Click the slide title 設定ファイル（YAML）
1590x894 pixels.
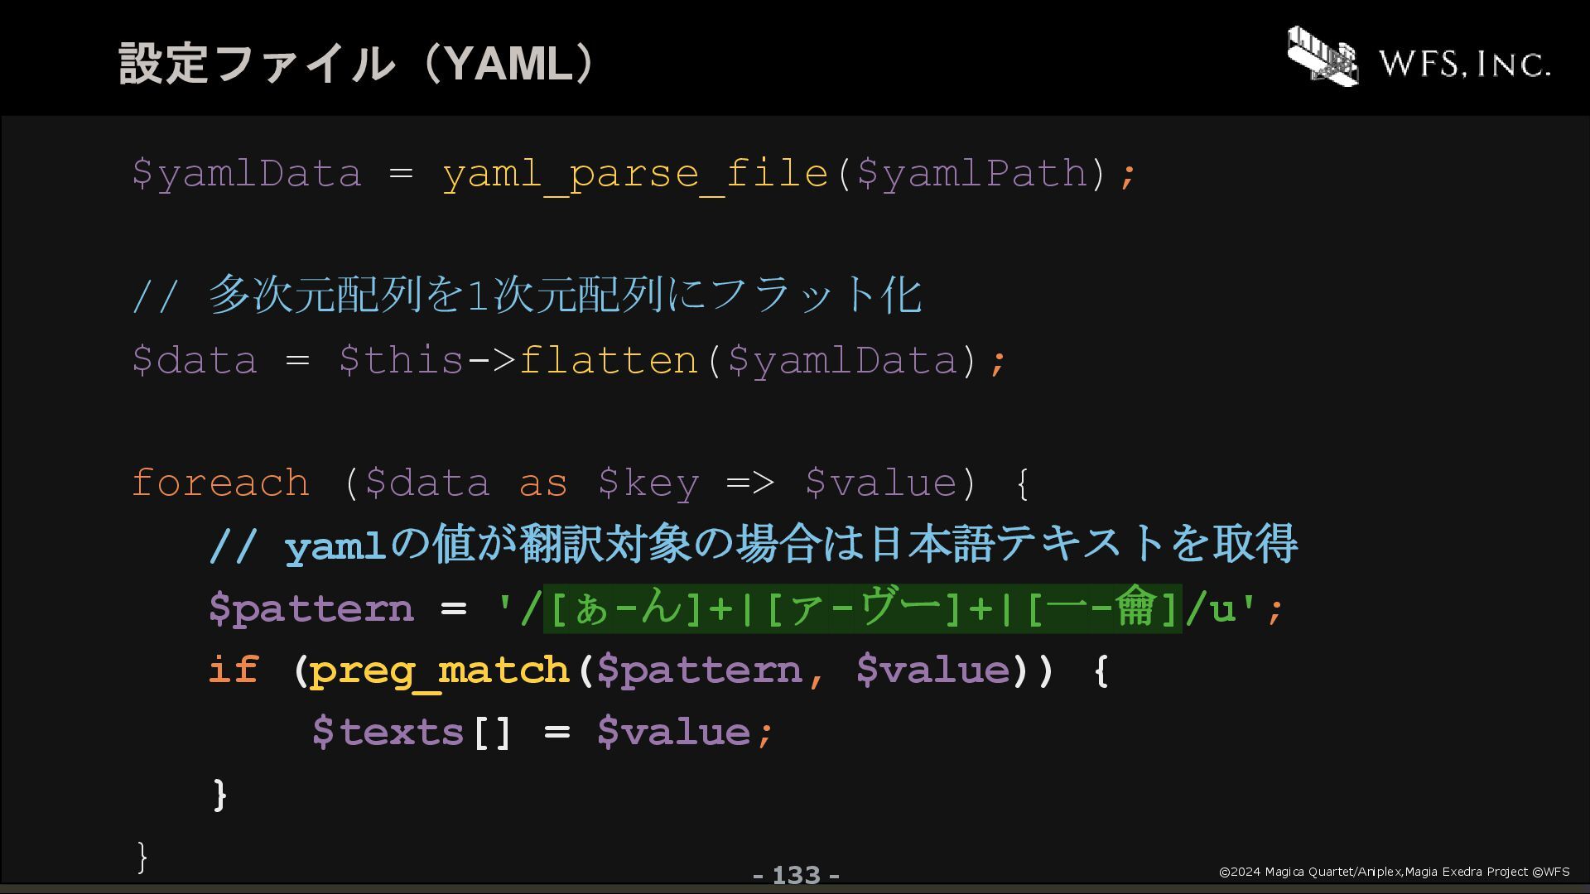(358, 63)
